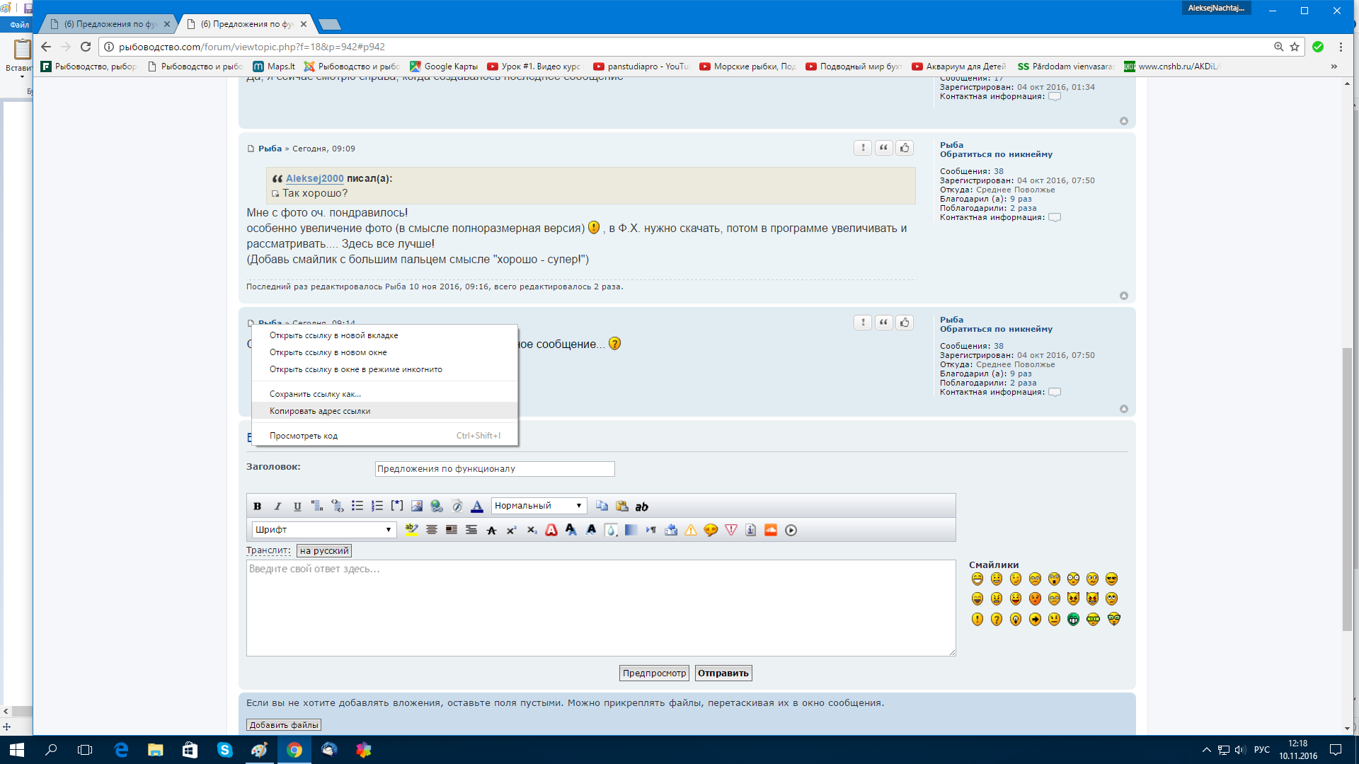Insert a hyperlink with the globe-chain icon
Image resolution: width=1359 pixels, height=764 pixels.
[x=437, y=507]
